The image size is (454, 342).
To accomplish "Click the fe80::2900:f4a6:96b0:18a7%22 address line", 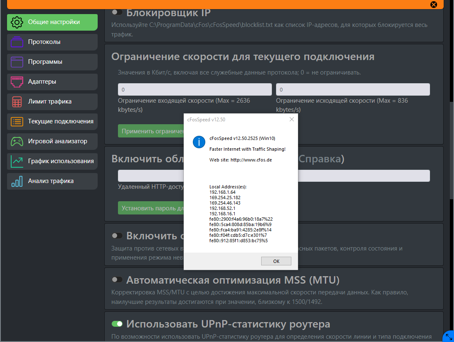I will 241,219.
